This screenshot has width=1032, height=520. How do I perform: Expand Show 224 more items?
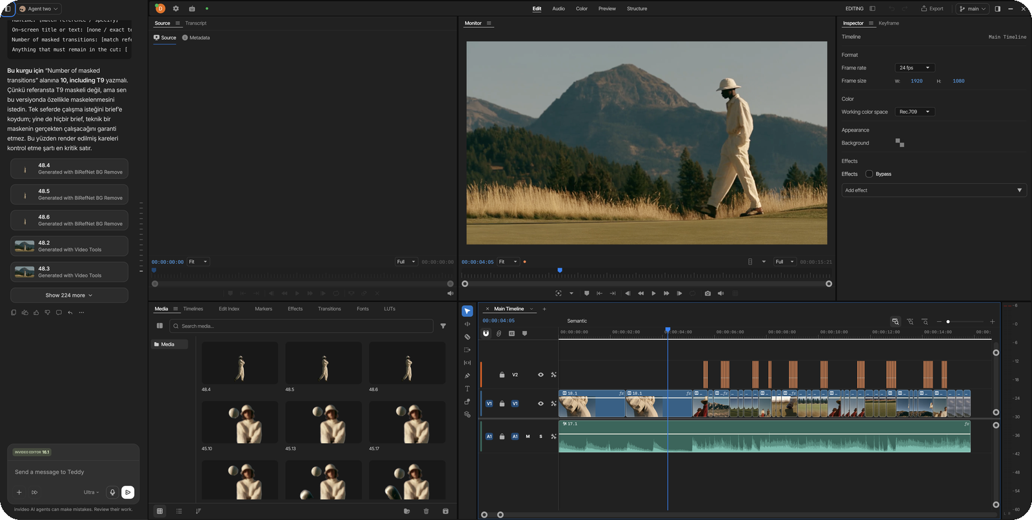coord(69,295)
